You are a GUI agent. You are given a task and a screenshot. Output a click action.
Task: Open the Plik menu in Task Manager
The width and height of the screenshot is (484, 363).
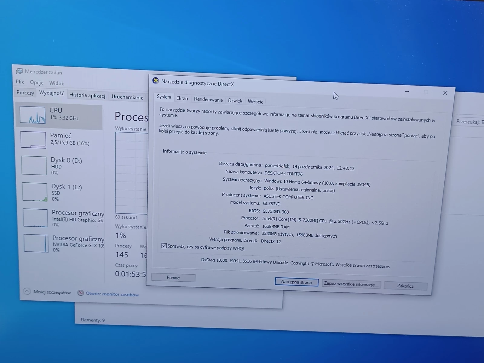tap(20, 82)
